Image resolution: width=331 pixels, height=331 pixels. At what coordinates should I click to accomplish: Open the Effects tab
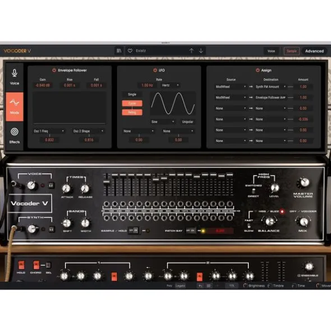tap(15, 136)
